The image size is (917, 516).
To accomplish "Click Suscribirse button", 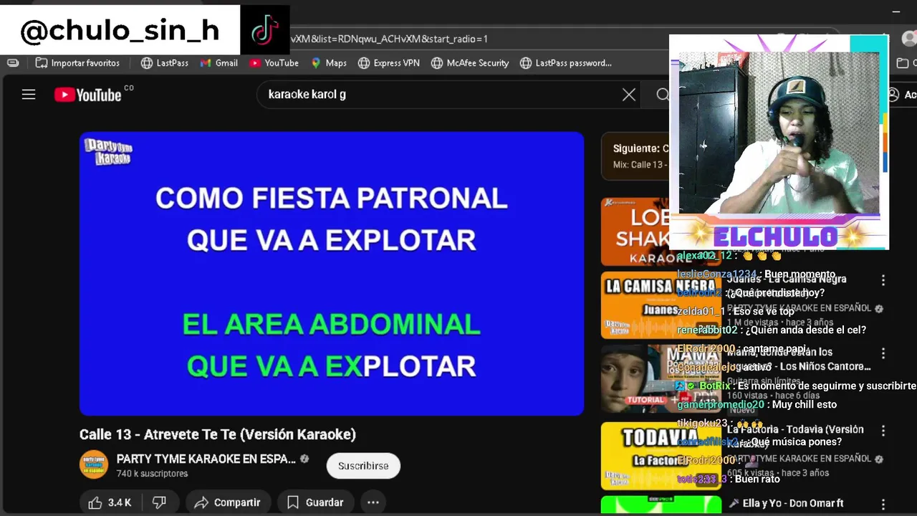I will tap(363, 466).
